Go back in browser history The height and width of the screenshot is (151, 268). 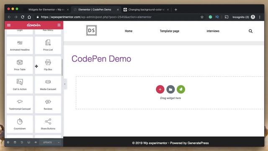coord(9,17)
